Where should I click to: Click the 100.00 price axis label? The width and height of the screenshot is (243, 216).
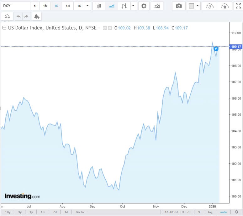click(236, 196)
